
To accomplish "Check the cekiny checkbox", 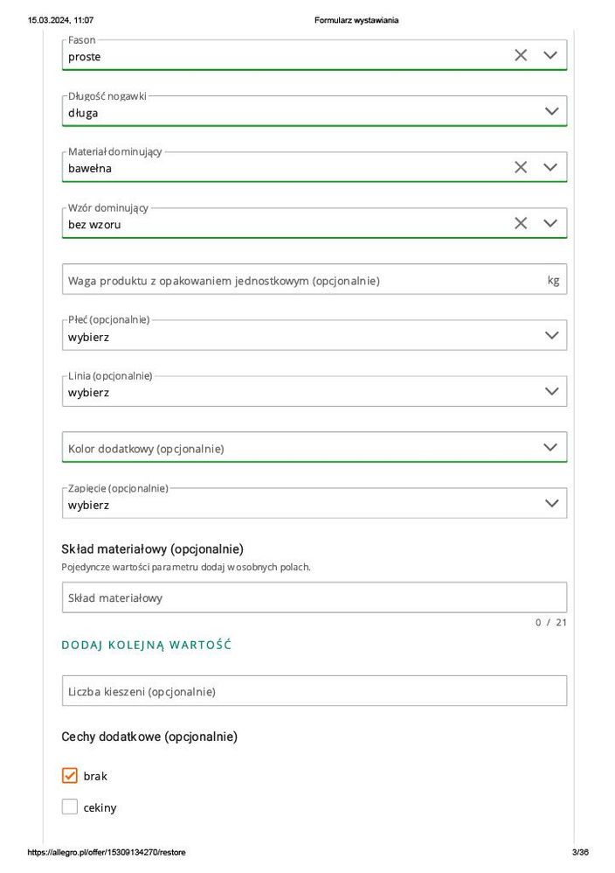I will pyautogui.click(x=70, y=807).
